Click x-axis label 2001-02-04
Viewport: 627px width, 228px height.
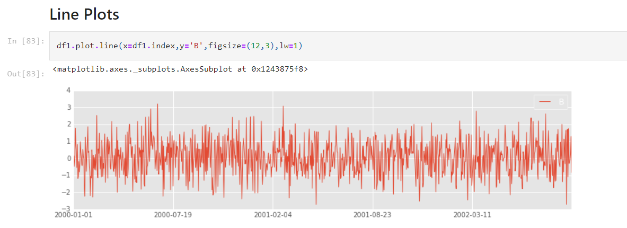click(x=273, y=215)
